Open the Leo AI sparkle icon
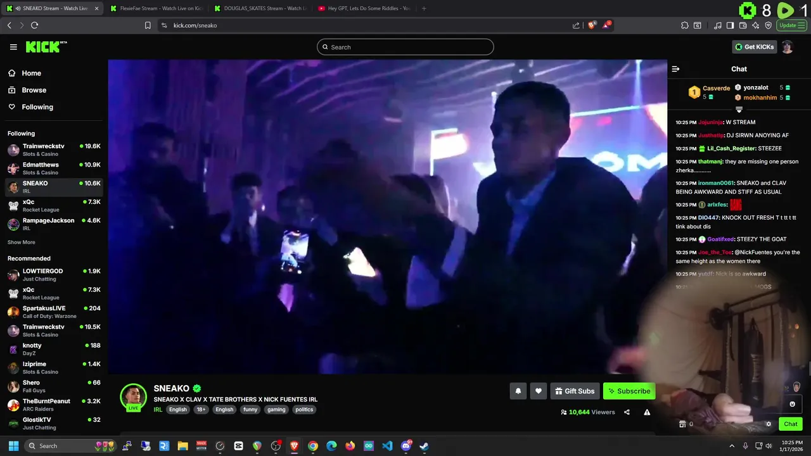 point(756,25)
